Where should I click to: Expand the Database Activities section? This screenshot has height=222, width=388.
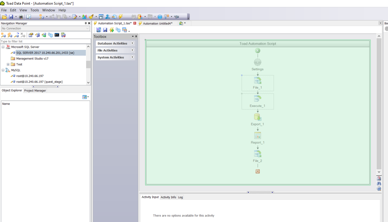click(132, 43)
